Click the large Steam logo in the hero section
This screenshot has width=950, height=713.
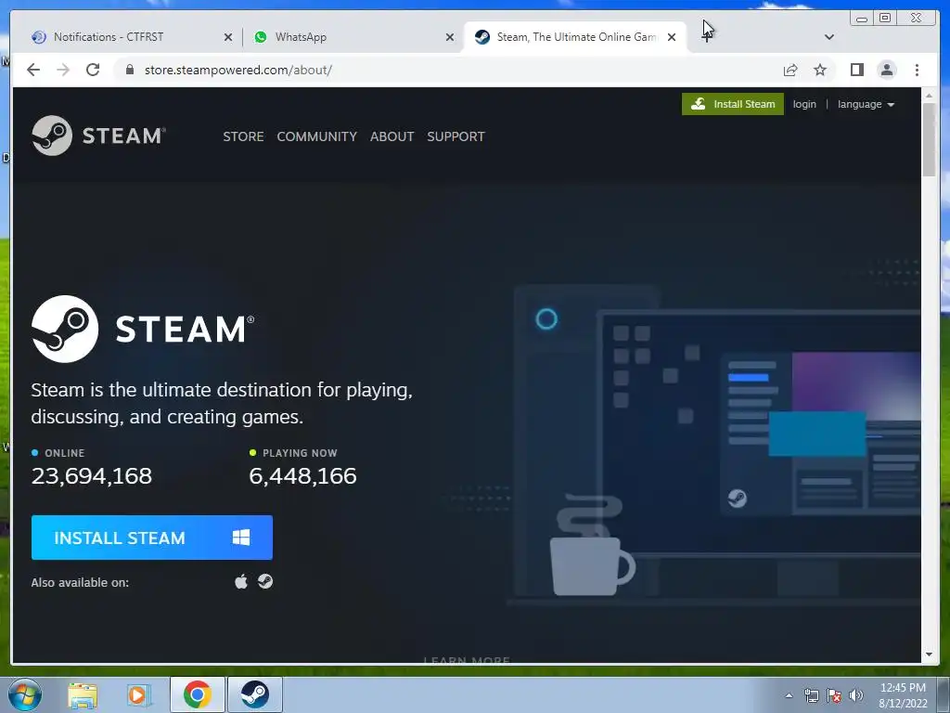(143, 330)
